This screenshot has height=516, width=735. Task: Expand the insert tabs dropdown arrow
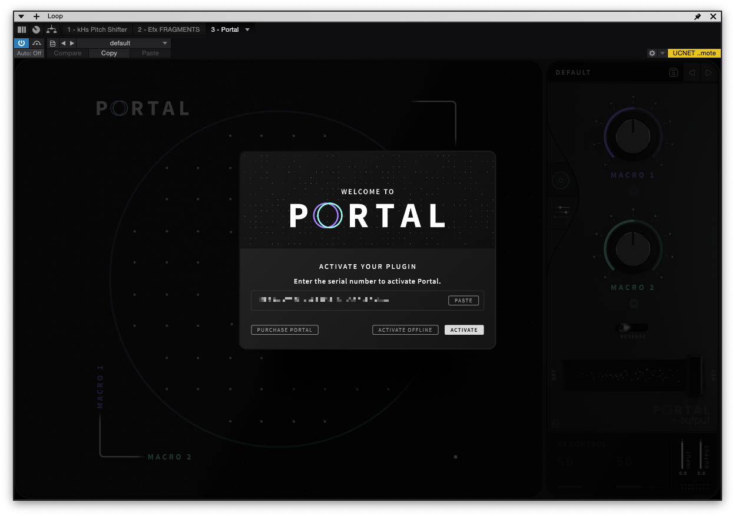coord(247,29)
